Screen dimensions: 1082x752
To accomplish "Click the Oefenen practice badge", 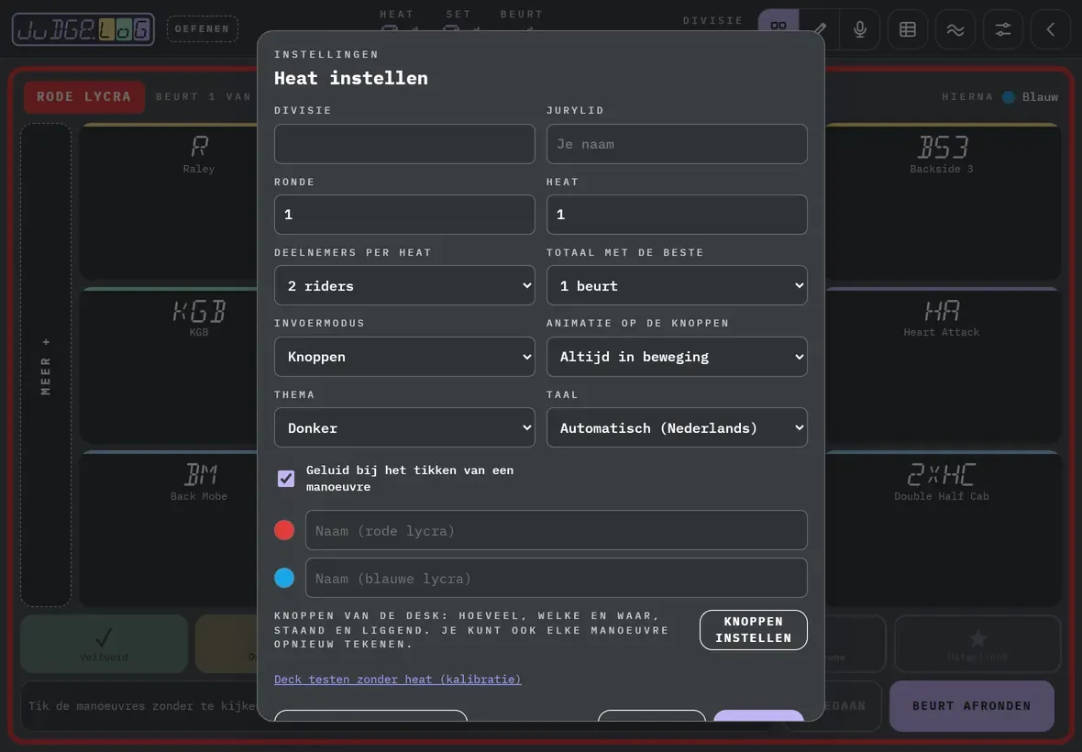I will pos(202,29).
